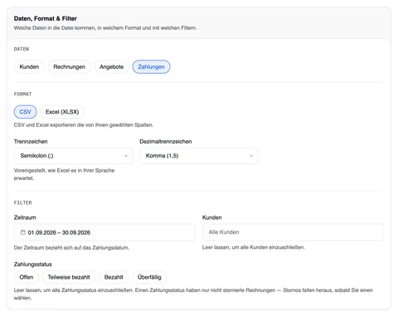Deselect the Zahlungen data chip

click(151, 67)
